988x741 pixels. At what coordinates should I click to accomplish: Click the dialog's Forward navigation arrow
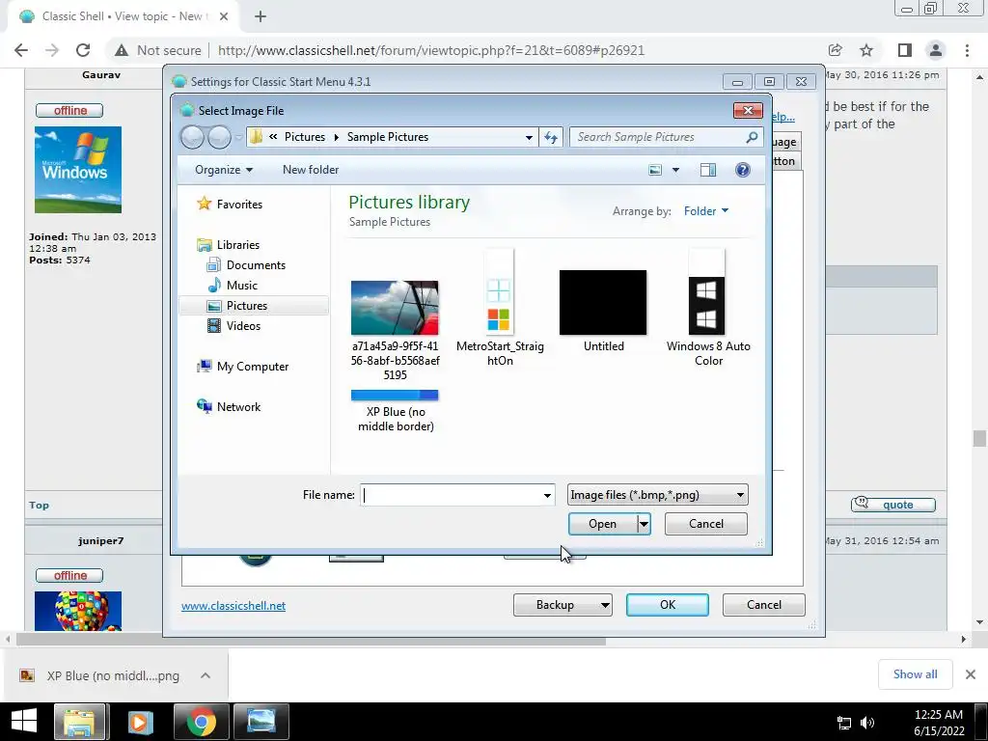click(x=219, y=137)
